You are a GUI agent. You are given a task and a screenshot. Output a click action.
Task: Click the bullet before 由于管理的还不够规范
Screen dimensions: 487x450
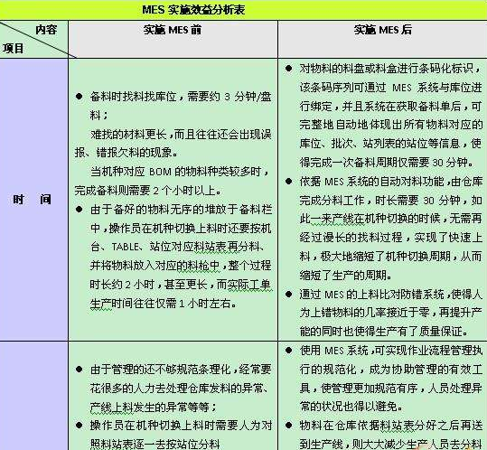pyautogui.click(x=79, y=370)
